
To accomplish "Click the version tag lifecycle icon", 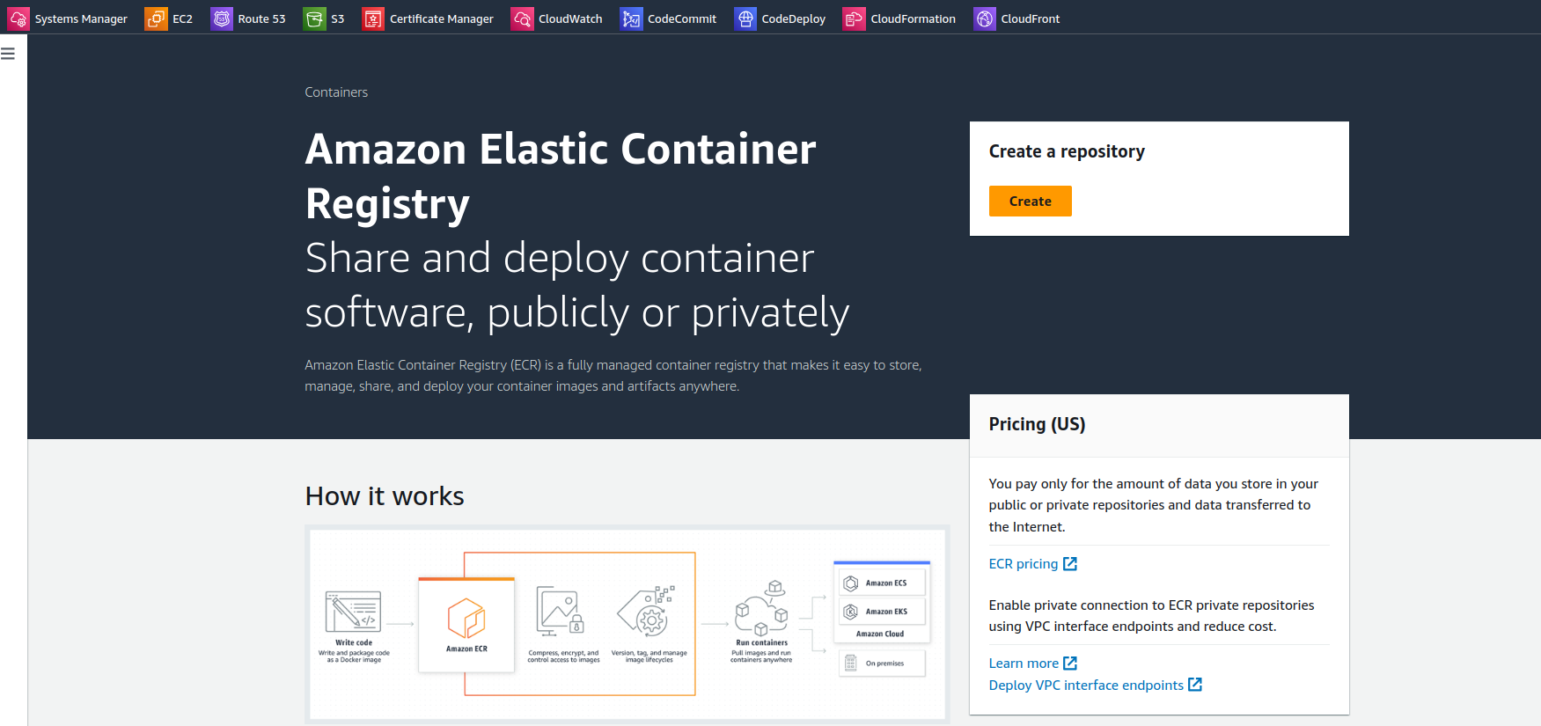I will [x=647, y=611].
